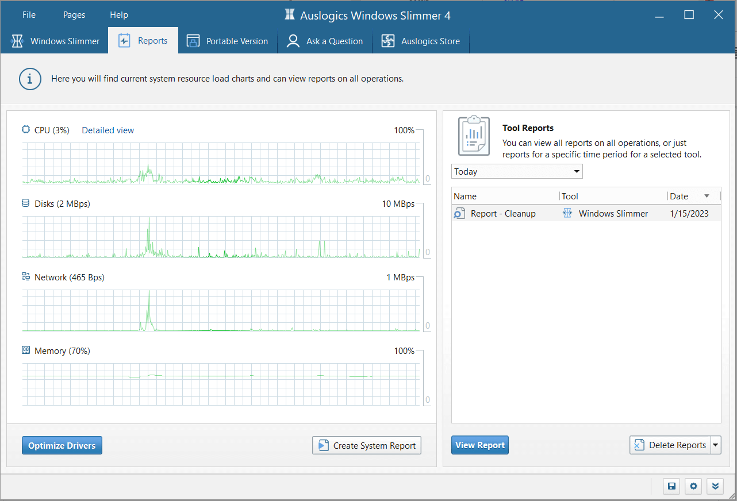Sort reports by Name column
Image resolution: width=737 pixels, height=501 pixels.
pos(505,196)
